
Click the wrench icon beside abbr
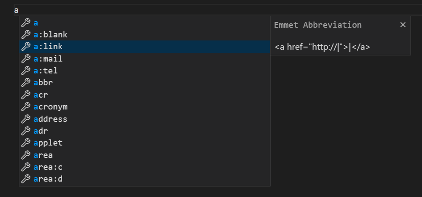tap(26, 83)
